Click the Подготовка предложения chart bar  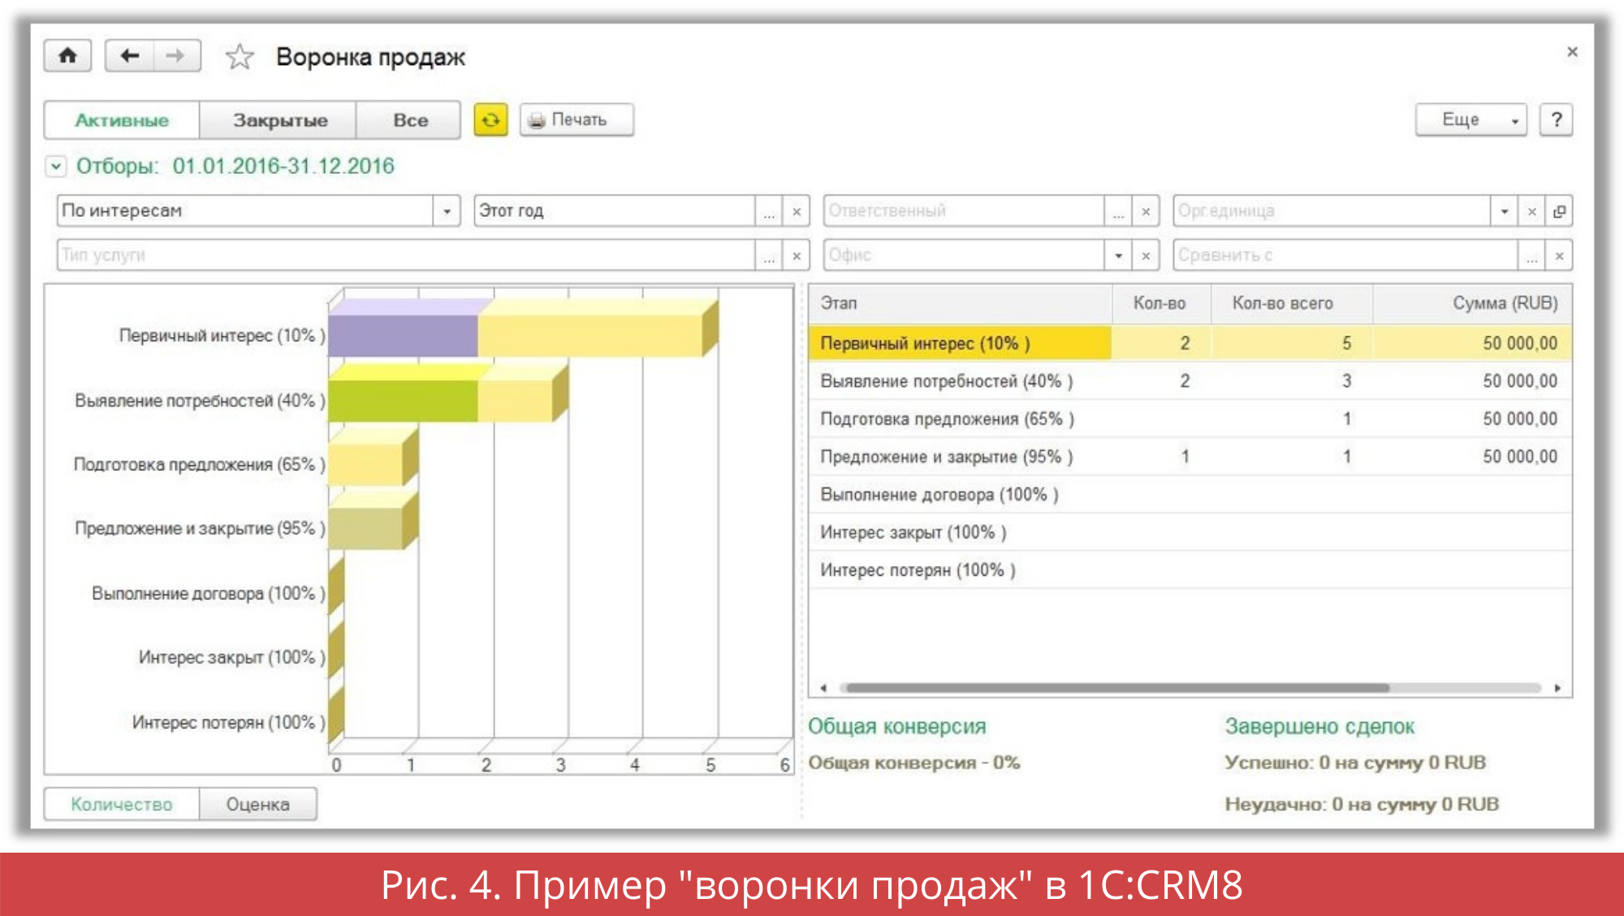coord(366,464)
